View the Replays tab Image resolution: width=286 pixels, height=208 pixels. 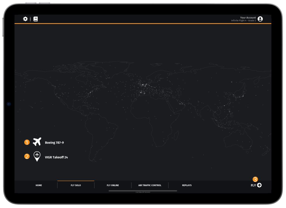pos(187,185)
